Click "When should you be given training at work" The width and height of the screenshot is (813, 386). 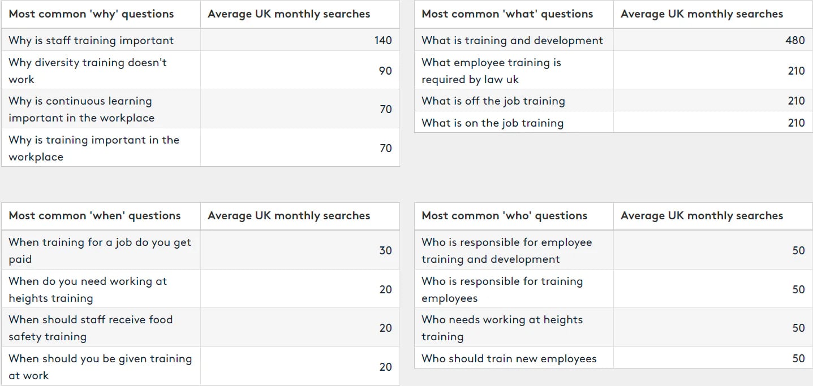pyautogui.click(x=100, y=367)
